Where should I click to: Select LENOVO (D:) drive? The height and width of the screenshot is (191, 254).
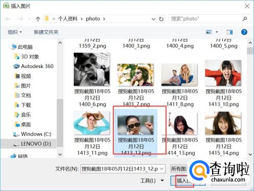click(36, 143)
